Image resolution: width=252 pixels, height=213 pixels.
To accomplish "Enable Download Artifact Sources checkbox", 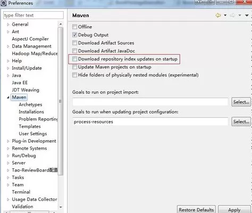I will click(74, 43).
